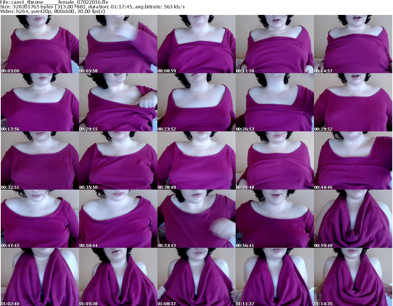Click the thumbnail with timestamp 00:50:44
393x306 pixels.
[118, 219]
